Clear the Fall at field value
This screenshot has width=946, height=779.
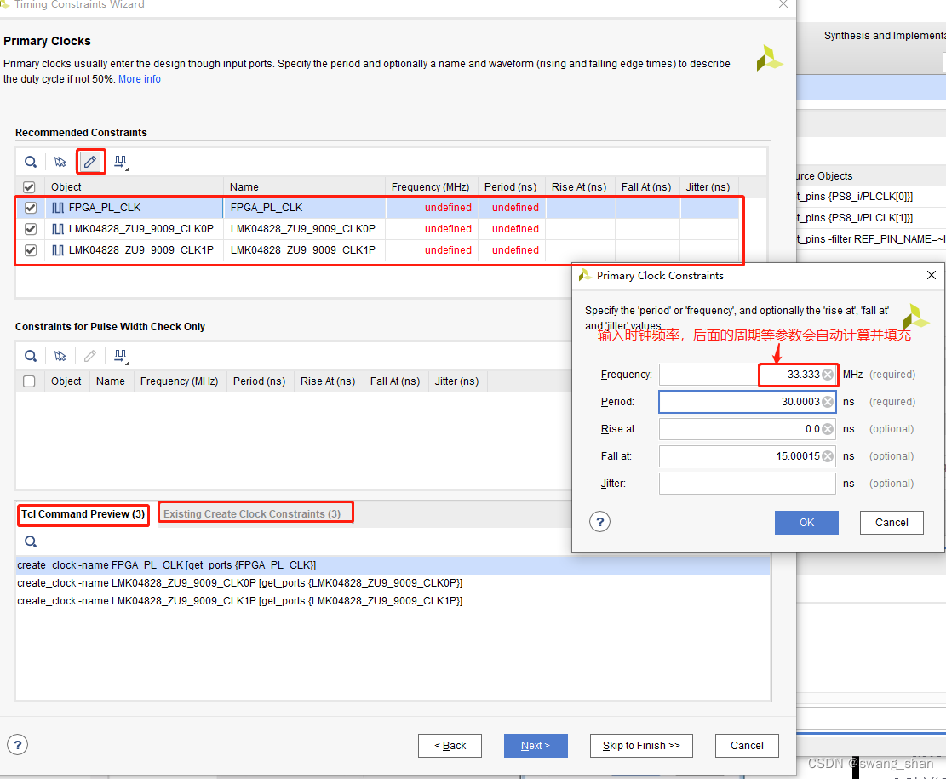[828, 456]
